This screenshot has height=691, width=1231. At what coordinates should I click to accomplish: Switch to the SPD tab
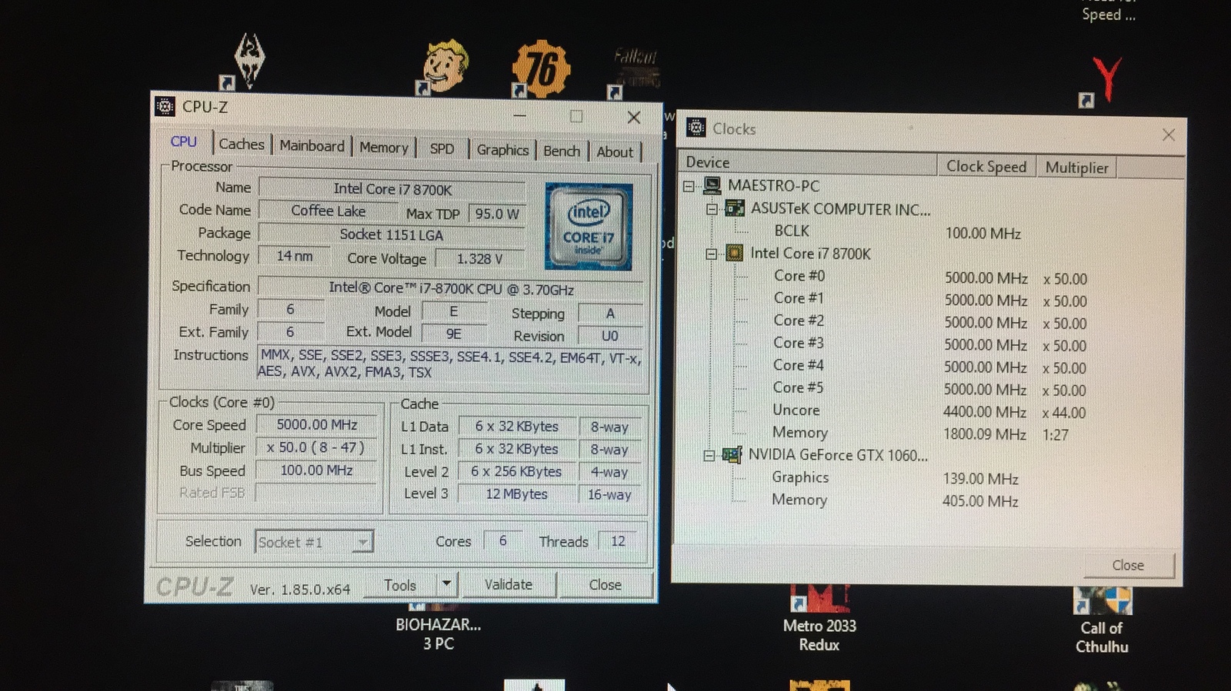[442, 149]
